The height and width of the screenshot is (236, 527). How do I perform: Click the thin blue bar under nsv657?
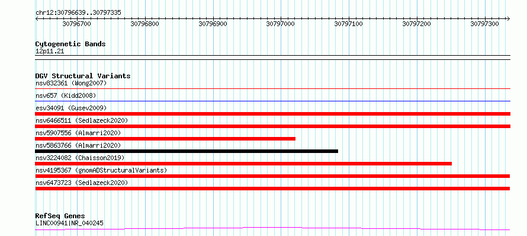pos(272,101)
